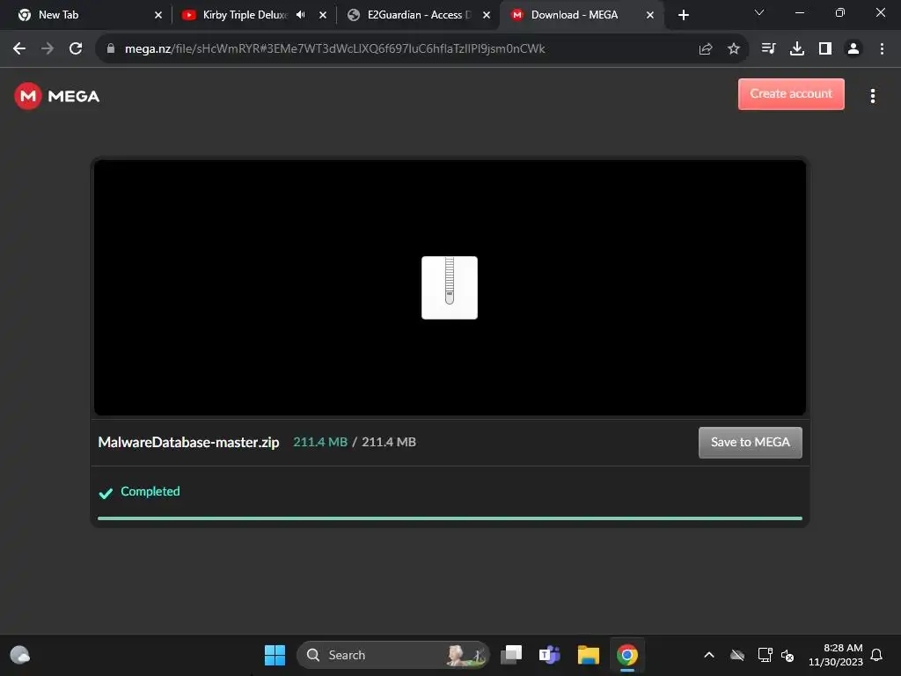The height and width of the screenshot is (676, 901).
Task: Click the Completed status text
Action: point(150,491)
